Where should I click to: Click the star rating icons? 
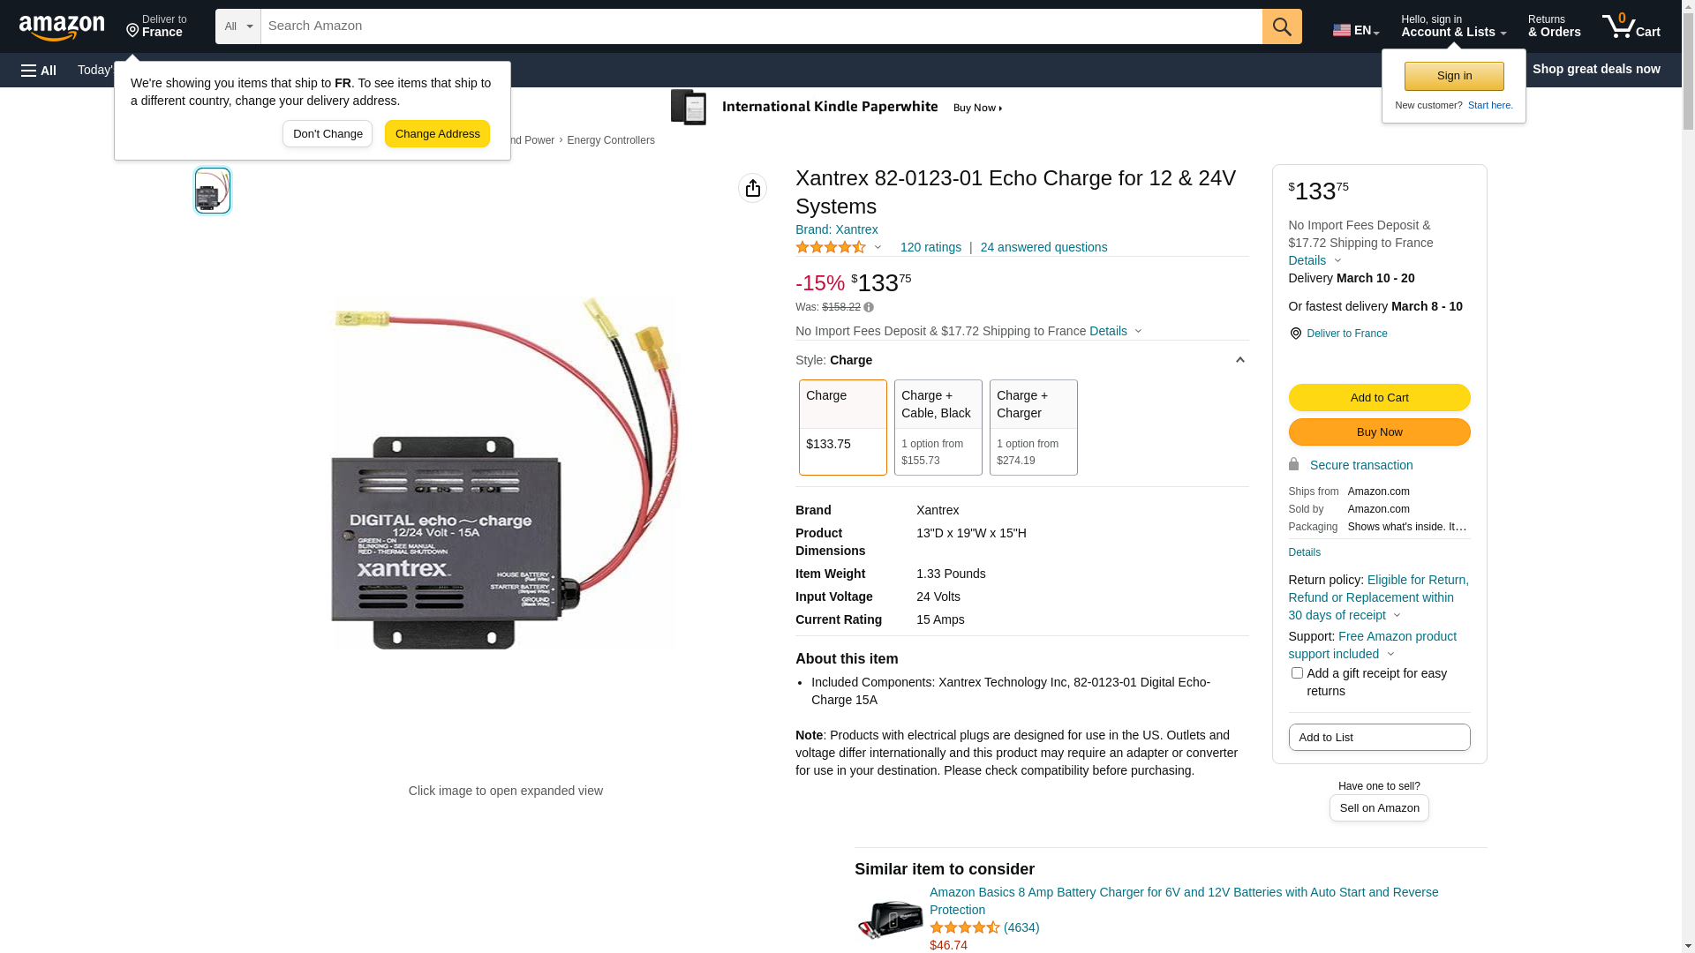point(831,248)
